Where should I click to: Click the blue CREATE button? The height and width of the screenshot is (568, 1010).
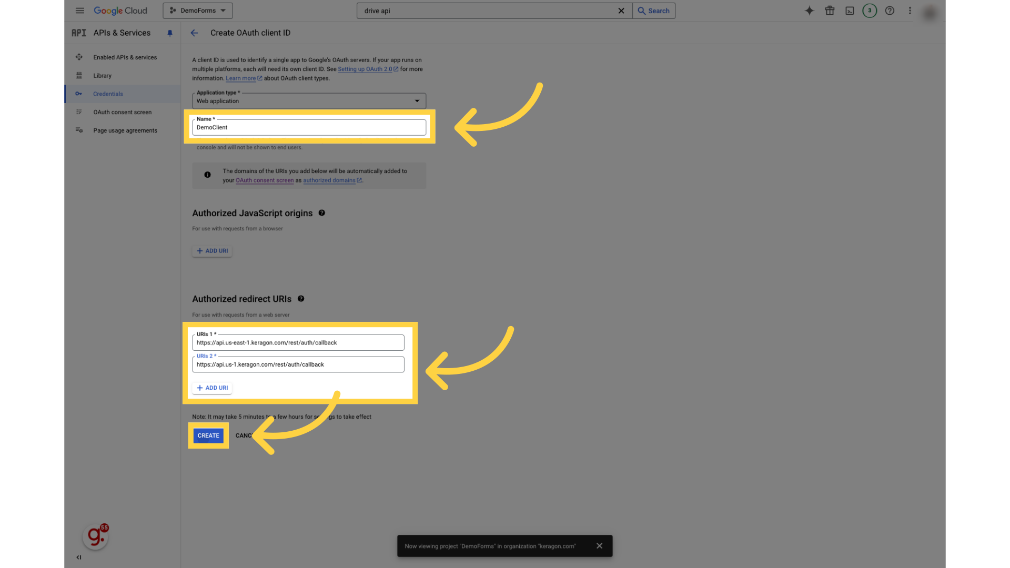pos(208,435)
